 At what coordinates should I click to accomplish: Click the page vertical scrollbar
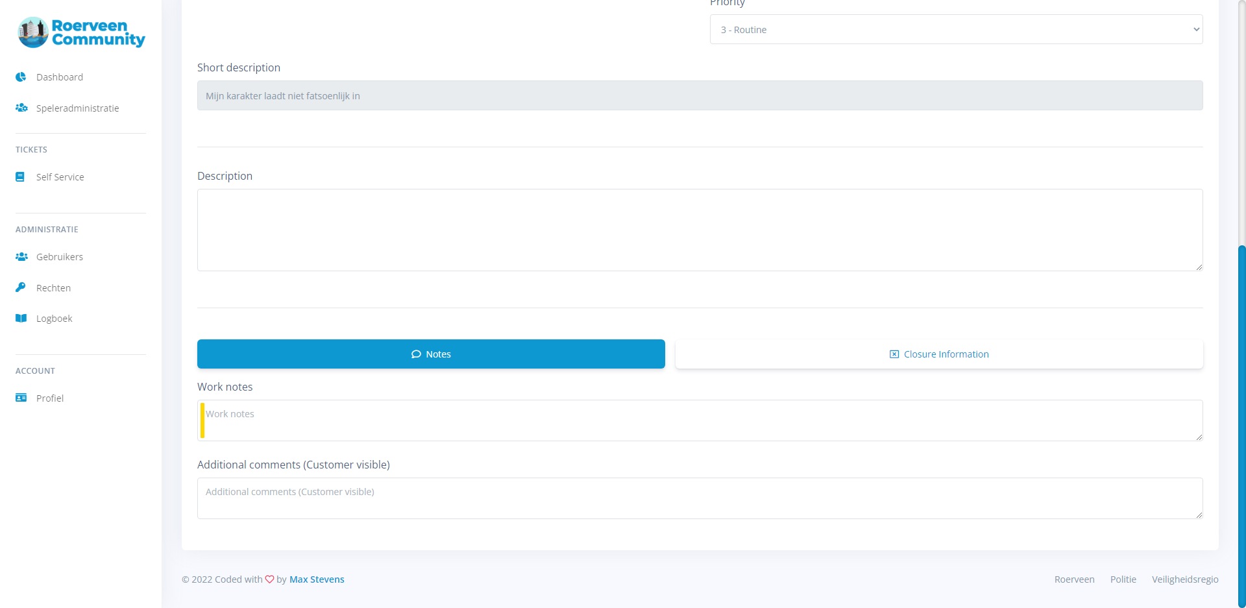click(1241, 422)
